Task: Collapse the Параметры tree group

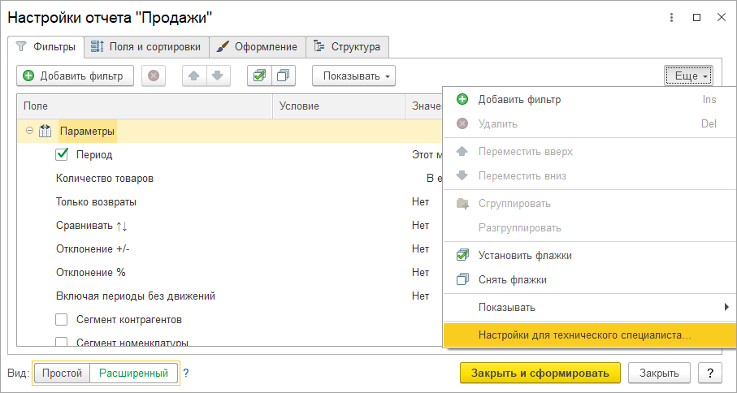Action: point(29,131)
